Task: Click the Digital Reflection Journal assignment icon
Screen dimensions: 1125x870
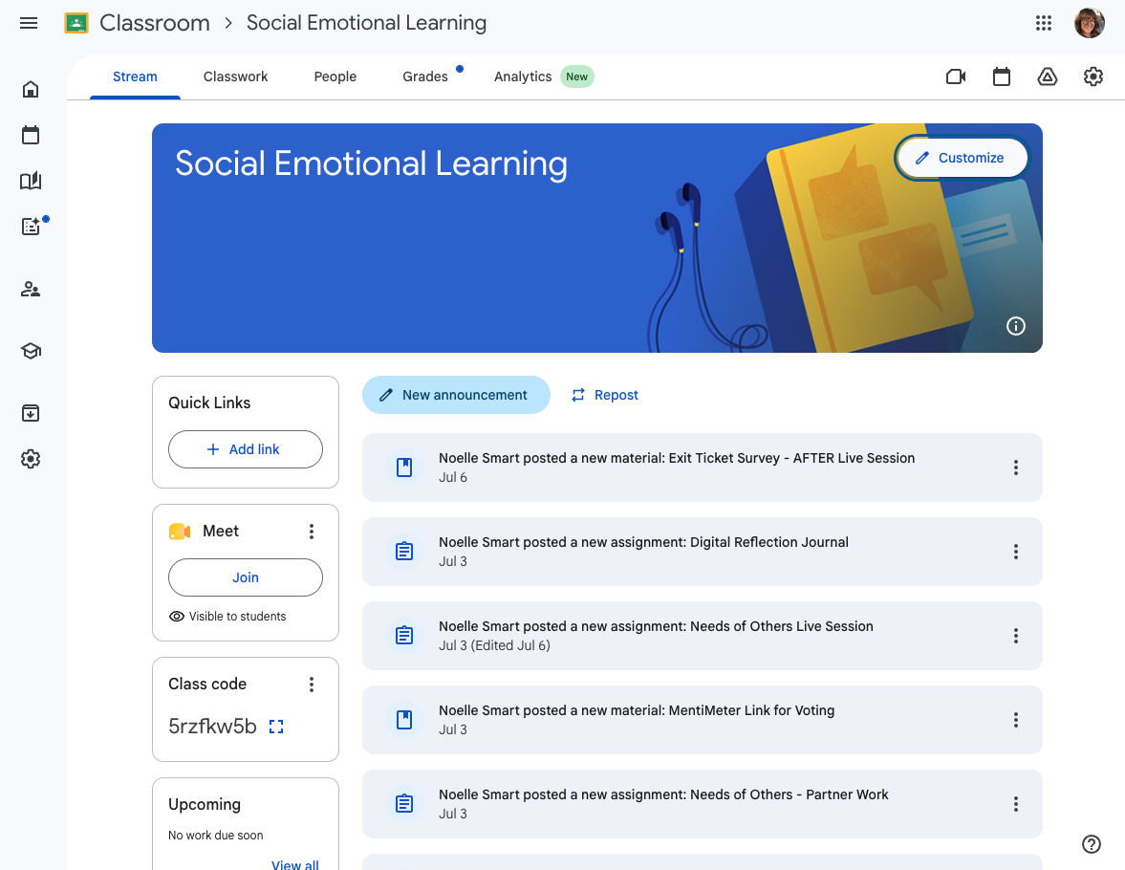Action: (x=404, y=552)
